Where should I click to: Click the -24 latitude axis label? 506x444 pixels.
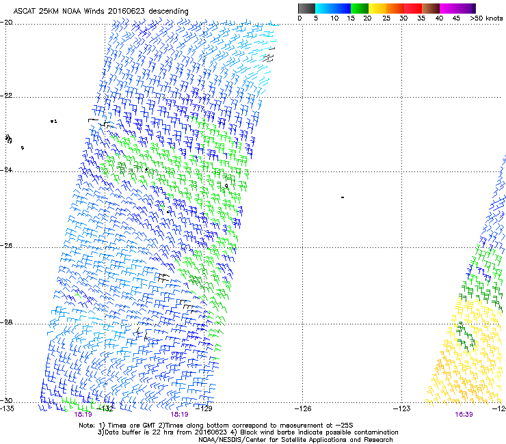coord(6,170)
